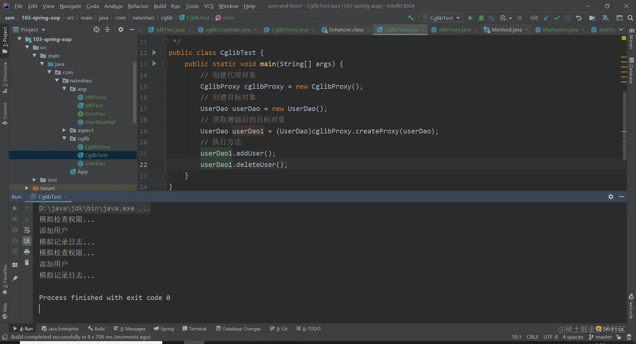Select JdkProxy class in project tree
This screenshot has width=636, height=344.
click(x=95, y=97)
